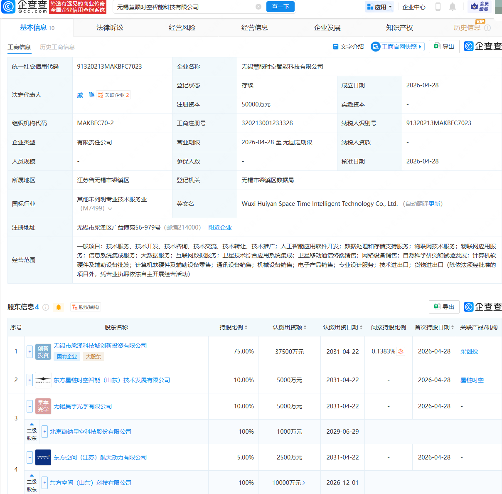This screenshot has width=502, height=494.
Task: Collapse shareholder 东方空间（江苏）航天动力 row
Action: (x=30, y=457)
